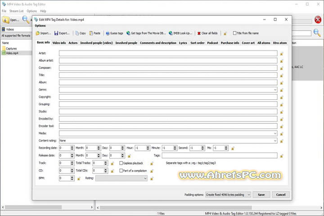
Task: Toggle lock icon beside Album artist field
Action: [281, 61]
